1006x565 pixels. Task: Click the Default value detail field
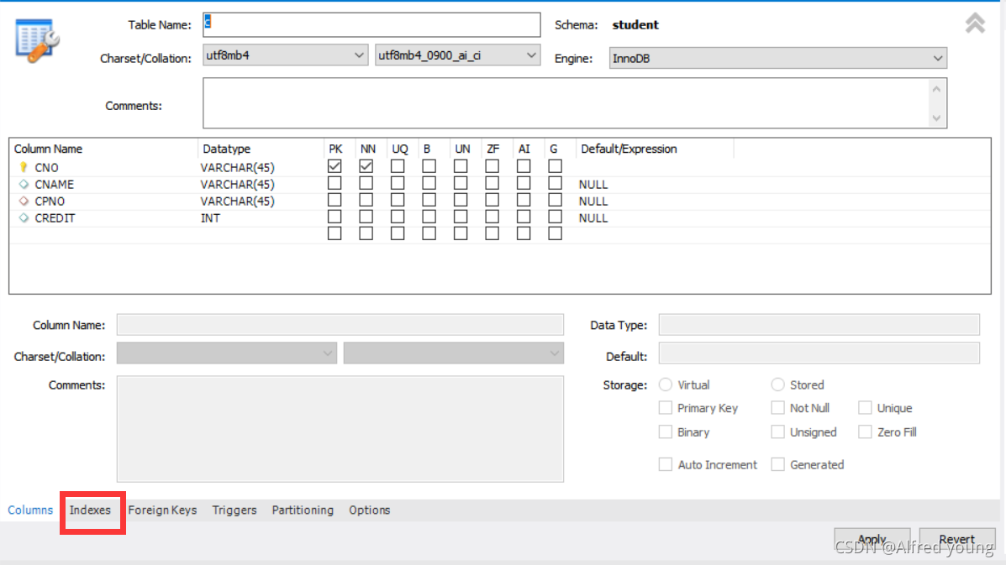click(819, 353)
